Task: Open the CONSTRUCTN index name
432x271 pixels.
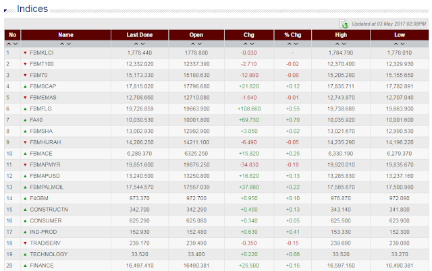Action: tap(49, 210)
